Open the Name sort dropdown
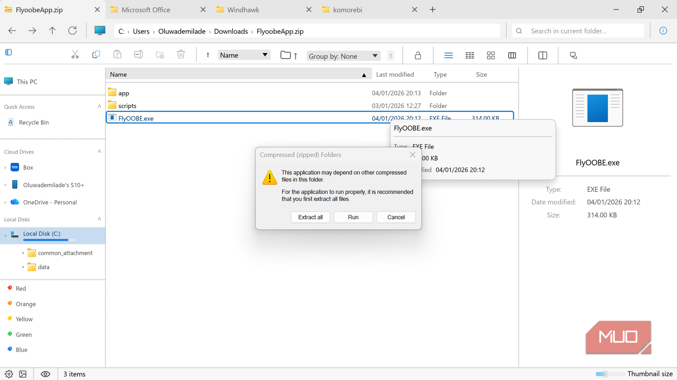This screenshot has height=380, width=677. coord(244,55)
